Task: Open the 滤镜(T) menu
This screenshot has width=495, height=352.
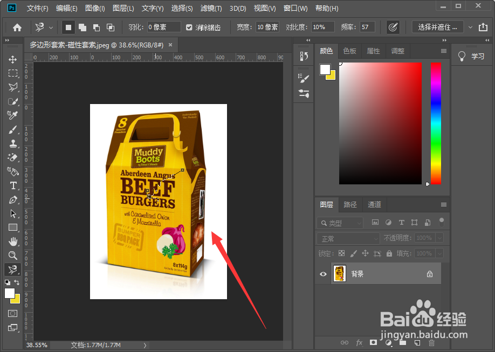Action: coord(211,8)
